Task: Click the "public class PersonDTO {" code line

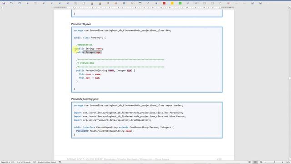Action: click(x=90, y=37)
